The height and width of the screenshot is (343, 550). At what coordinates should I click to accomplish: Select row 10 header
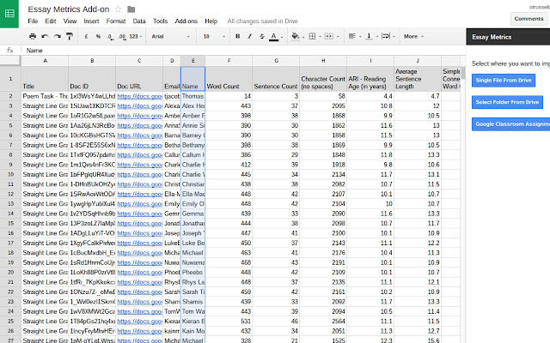10,174
